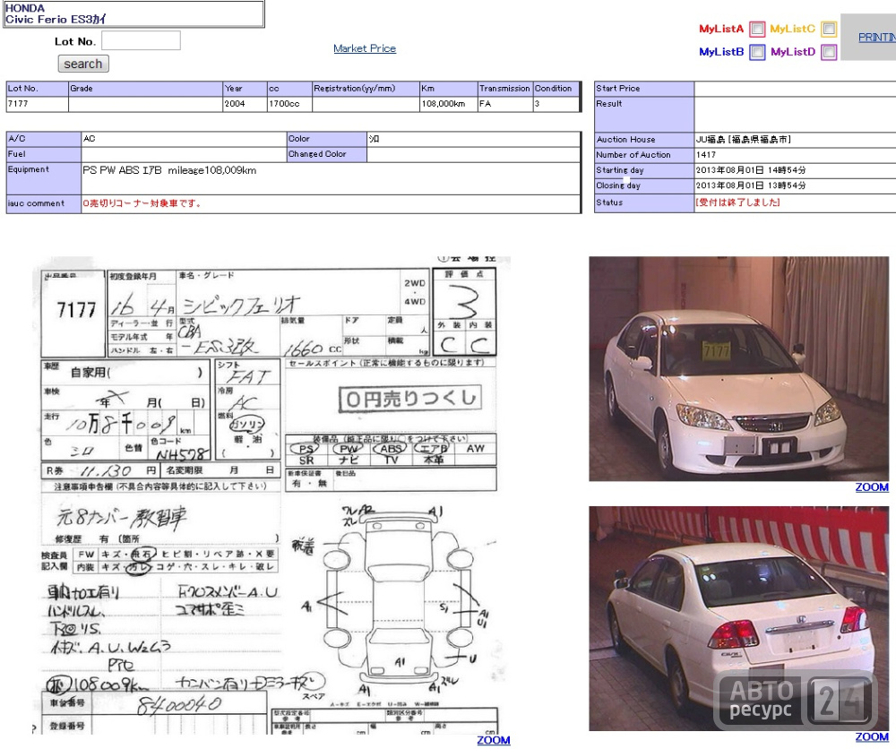Select the red status text
The width and height of the screenshot is (896, 749).
point(737,202)
